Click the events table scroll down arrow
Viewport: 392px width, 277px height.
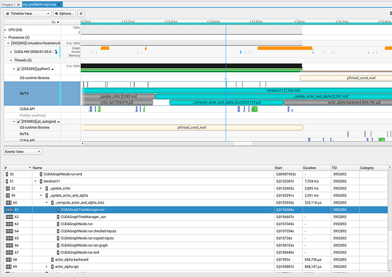point(390,271)
